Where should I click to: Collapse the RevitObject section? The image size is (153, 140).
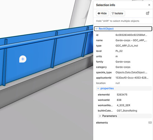[123, 29]
